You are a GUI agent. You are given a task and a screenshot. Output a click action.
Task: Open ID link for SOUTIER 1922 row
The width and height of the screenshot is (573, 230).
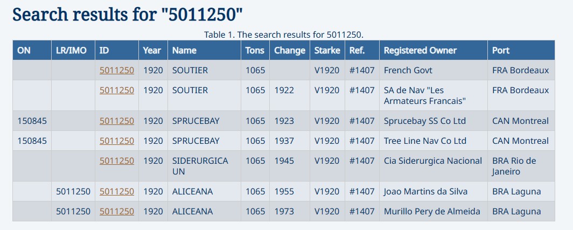pos(116,90)
